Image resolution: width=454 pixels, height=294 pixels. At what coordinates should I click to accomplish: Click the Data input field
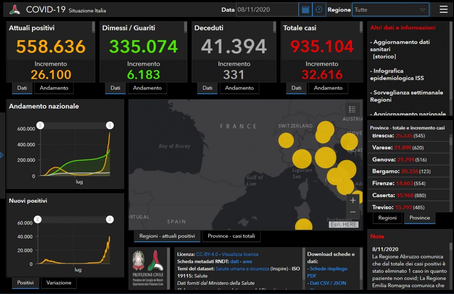point(267,10)
